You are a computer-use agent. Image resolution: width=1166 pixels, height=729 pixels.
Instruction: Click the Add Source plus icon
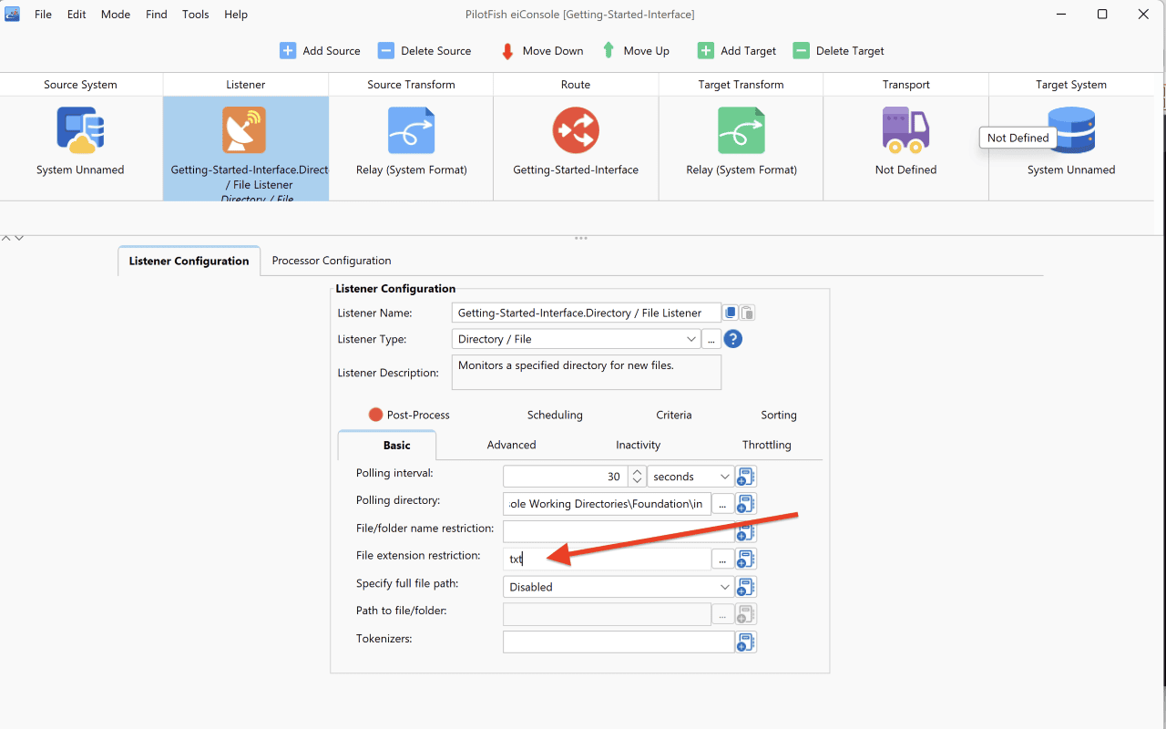tap(287, 51)
